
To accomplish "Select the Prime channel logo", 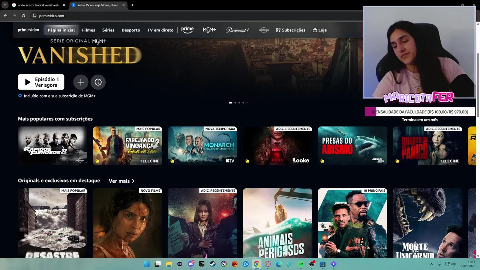I will coord(187,30).
